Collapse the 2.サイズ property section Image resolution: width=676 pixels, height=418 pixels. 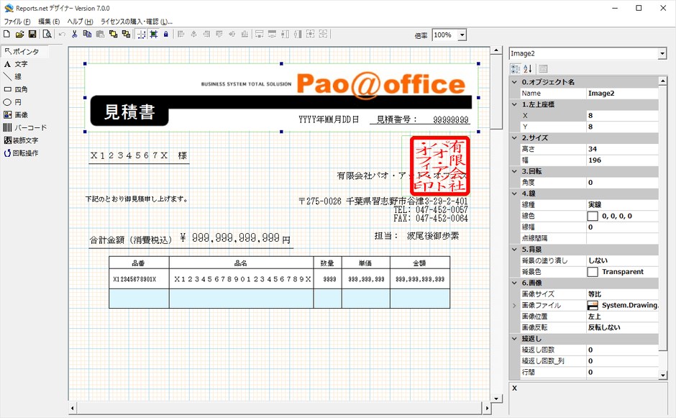click(x=514, y=137)
